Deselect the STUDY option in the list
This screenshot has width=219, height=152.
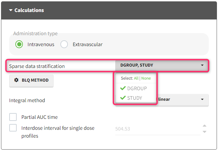134,98
